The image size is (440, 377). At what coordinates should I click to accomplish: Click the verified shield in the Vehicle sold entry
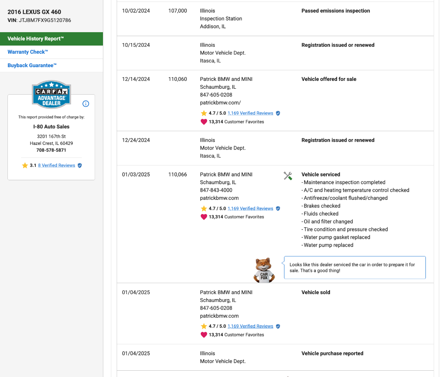tap(278, 326)
